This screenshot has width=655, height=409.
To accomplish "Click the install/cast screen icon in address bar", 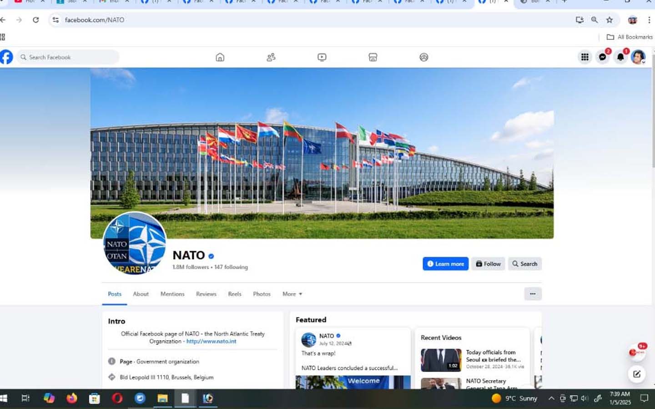I will 579,20.
